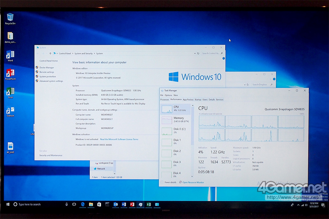Image resolution: width=329 pixels, height=219 pixels.
Task: Click the microphone icon in search box
Action: [x=67, y=204]
